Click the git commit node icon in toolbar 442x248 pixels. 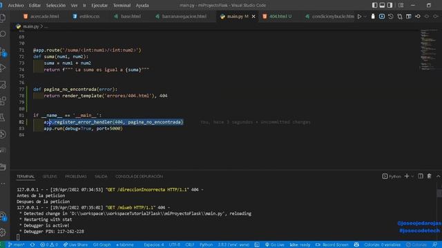click(418, 17)
